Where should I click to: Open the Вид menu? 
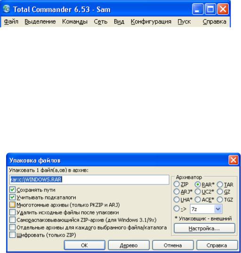119,22
